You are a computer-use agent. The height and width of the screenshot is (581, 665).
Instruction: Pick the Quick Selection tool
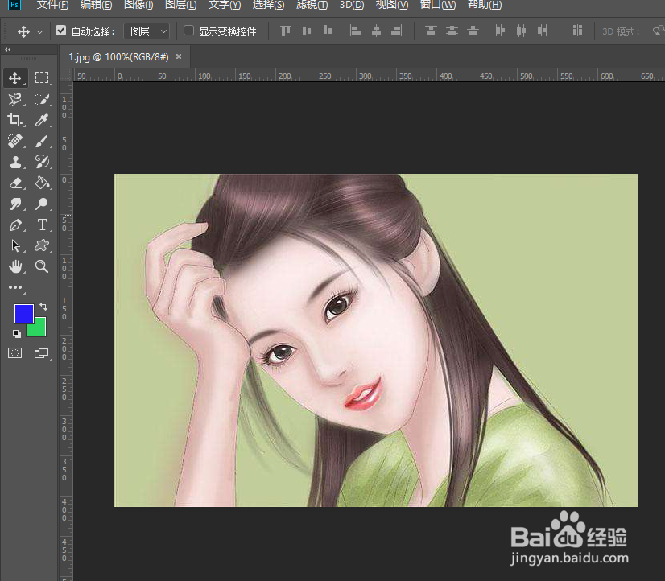coord(42,99)
